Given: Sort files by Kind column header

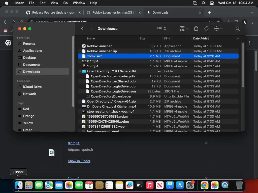Looking at the screenshot, I should tap(167, 38).
